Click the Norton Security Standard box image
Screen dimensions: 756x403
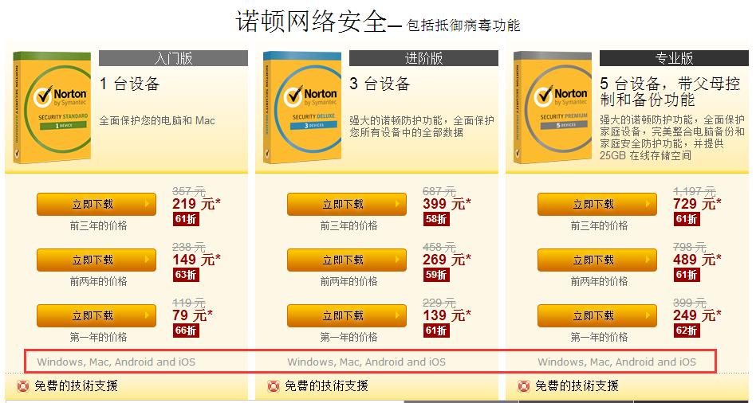(52, 108)
